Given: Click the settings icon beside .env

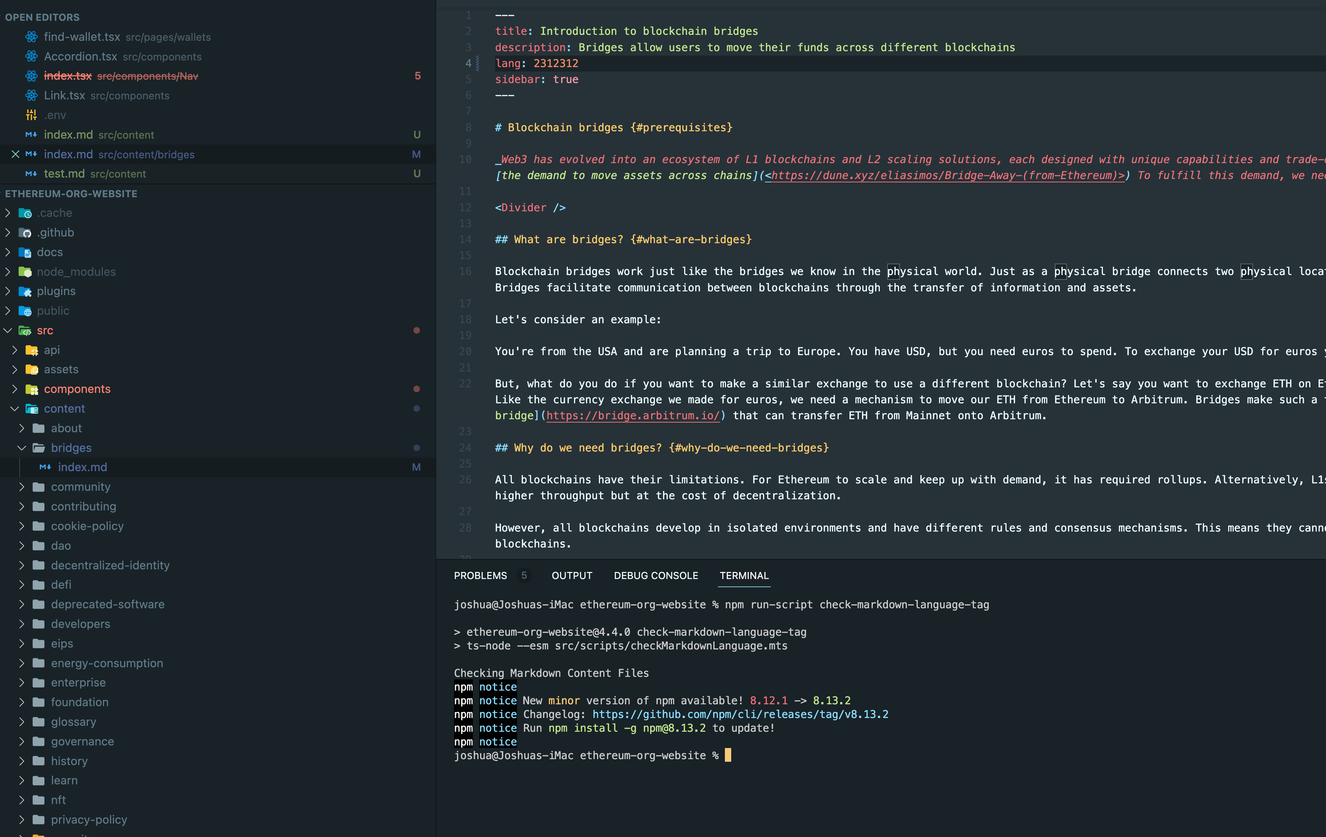Looking at the screenshot, I should click(31, 115).
